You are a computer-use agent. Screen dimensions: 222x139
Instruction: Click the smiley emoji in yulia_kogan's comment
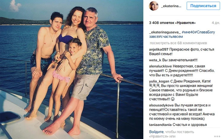[x=173, y=99]
